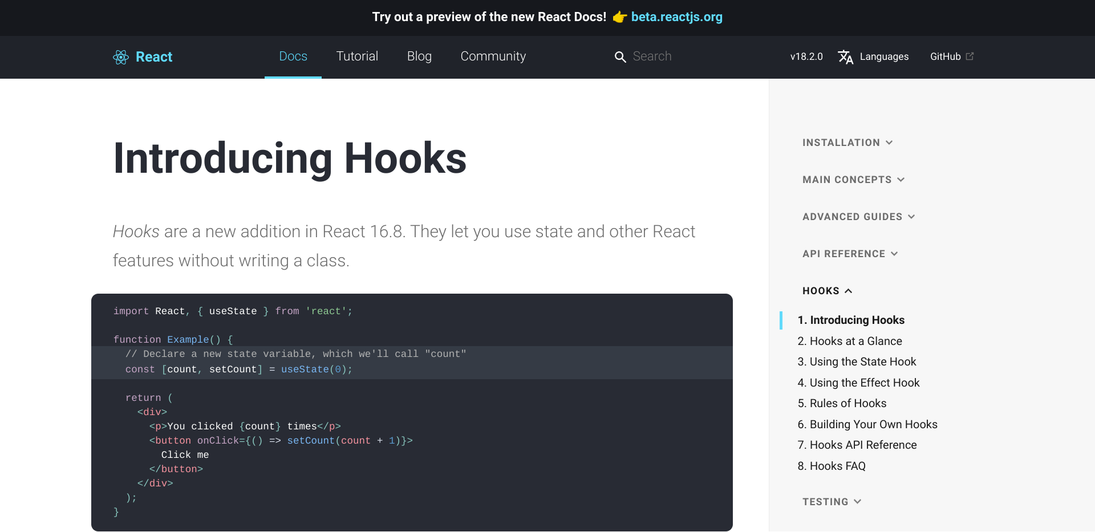Screen dimensions: 1095x532
Task: Open the GitHub link
Action: 946,56
